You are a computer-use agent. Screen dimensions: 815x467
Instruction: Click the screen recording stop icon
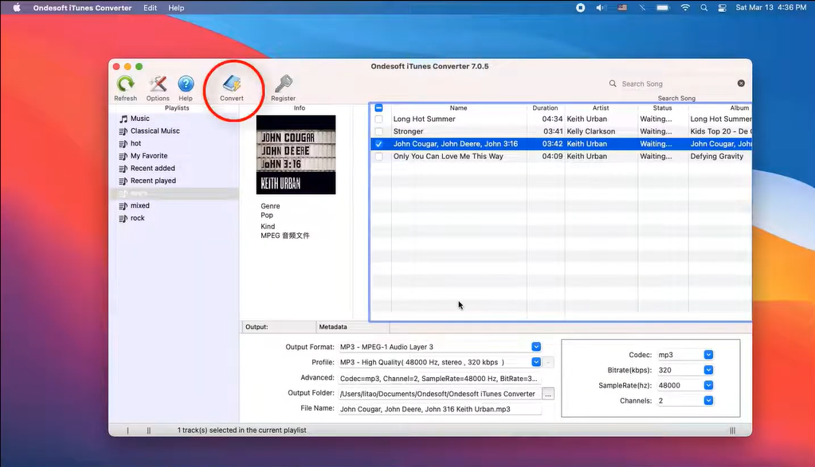pyautogui.click(x=581, y=8)
